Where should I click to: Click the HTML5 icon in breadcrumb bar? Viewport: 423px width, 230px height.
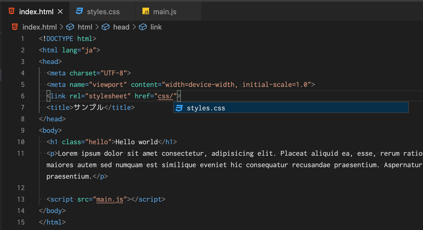pyautogui.click(x=15, y=27)
